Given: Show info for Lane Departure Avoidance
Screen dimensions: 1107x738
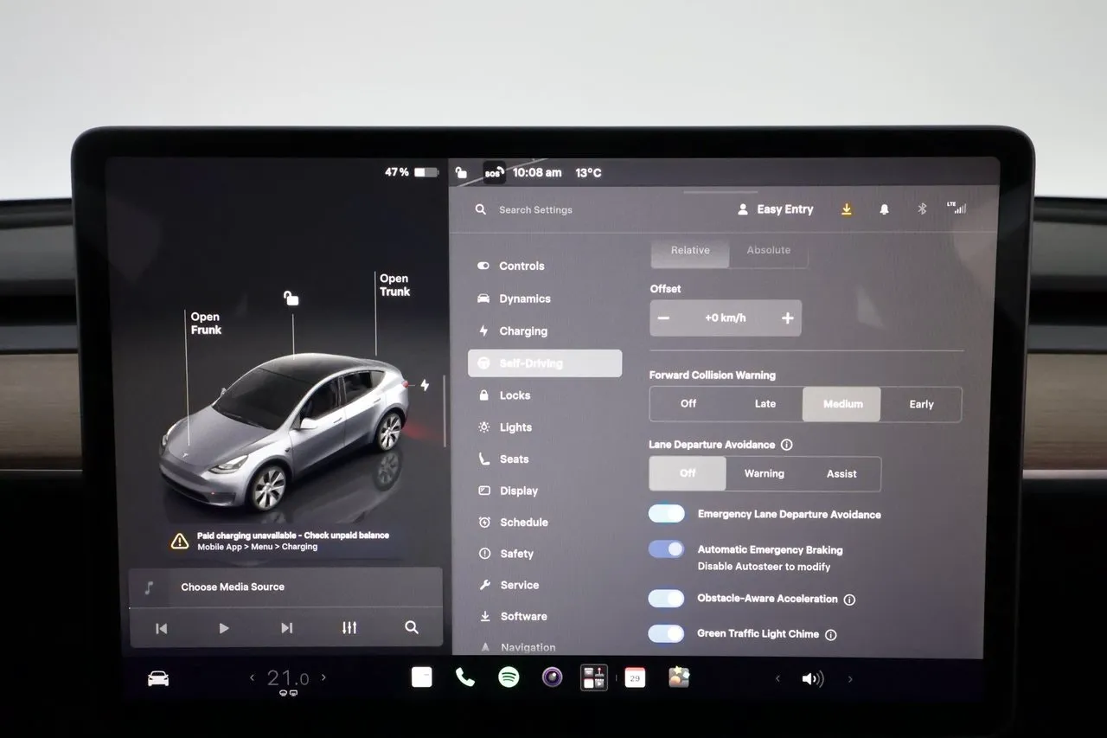Looking at the screenshot, I should coord(786,445).
